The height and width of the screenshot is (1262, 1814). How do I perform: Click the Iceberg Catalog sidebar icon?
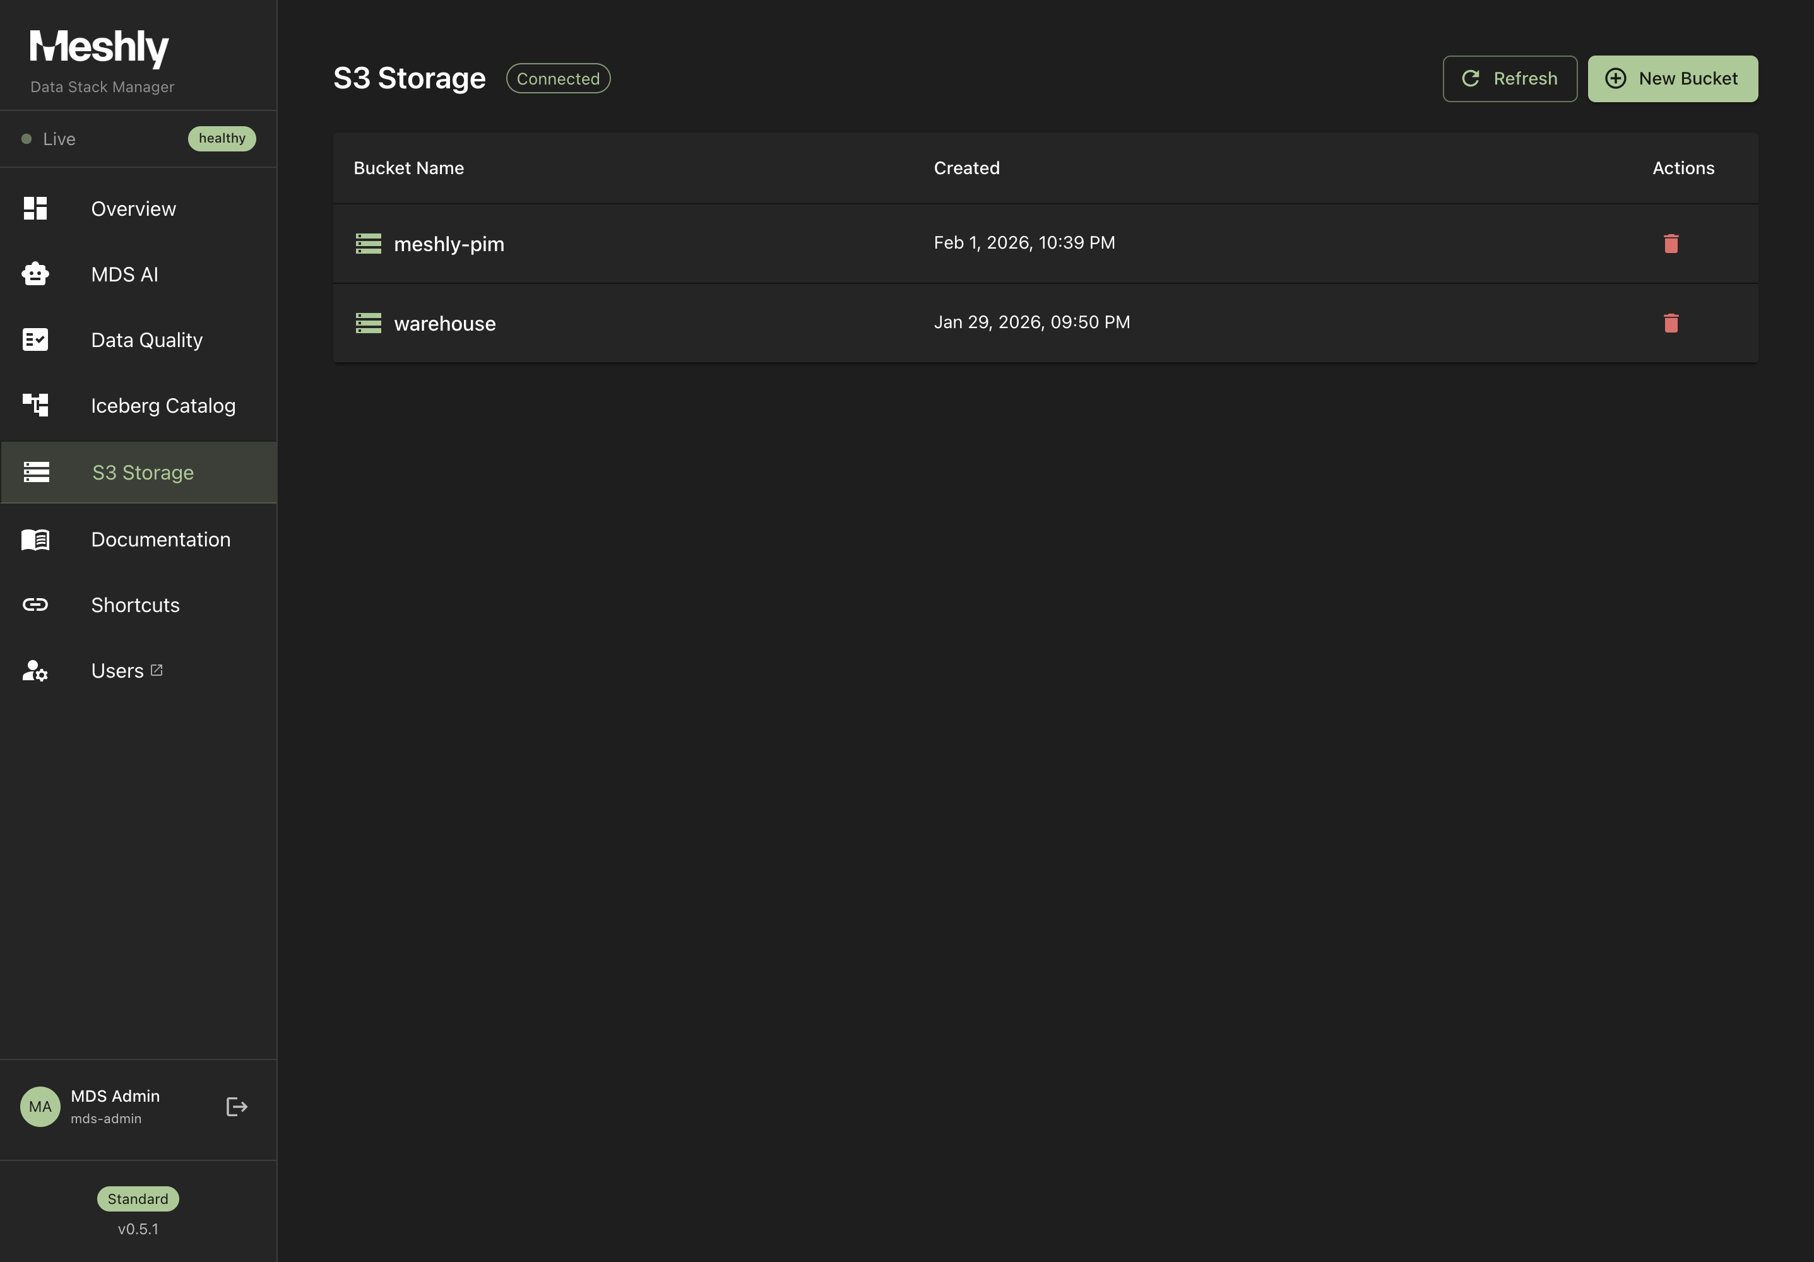click(35, 405)
